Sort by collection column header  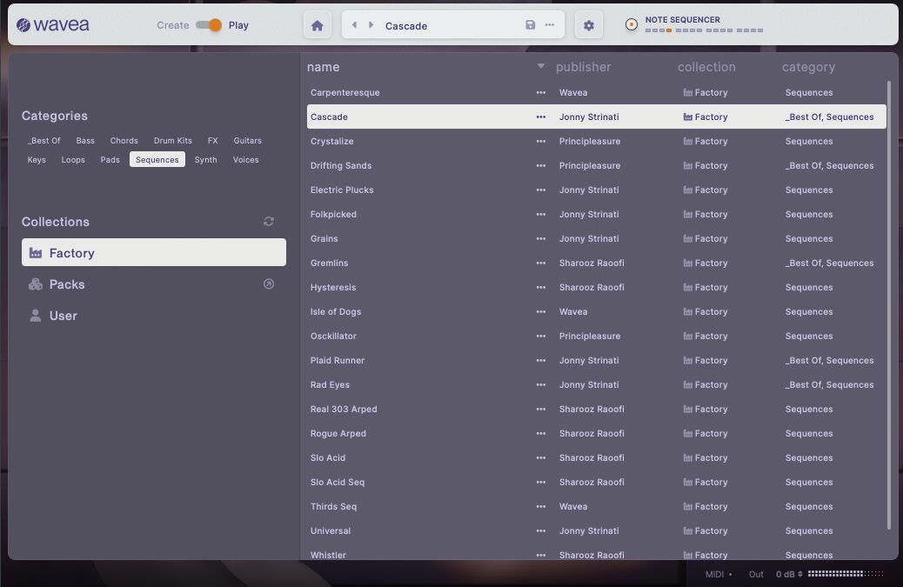point(706,67)
